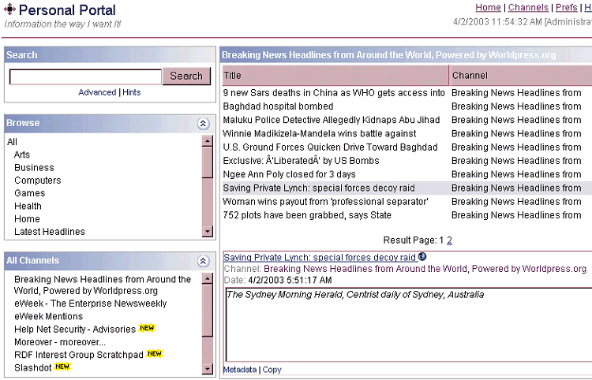Click the Title column header
This screenshot has height=380, width=592.
pos(335,76)
